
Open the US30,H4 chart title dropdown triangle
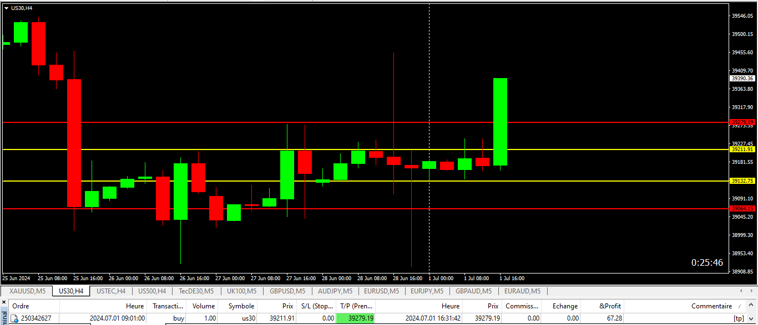[6, 8]
